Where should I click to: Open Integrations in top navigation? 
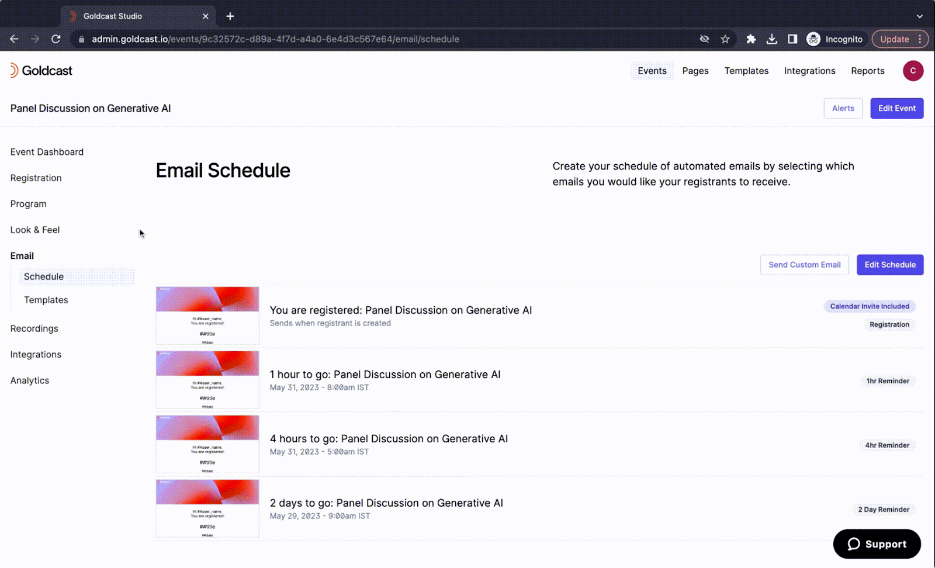click(x=809, y=71)
